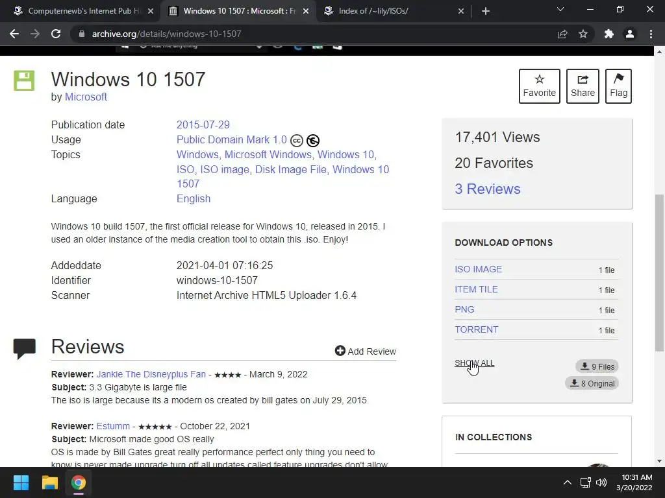
Task: Select identifier text windows-10-1507
Action: tap(217, 280)
